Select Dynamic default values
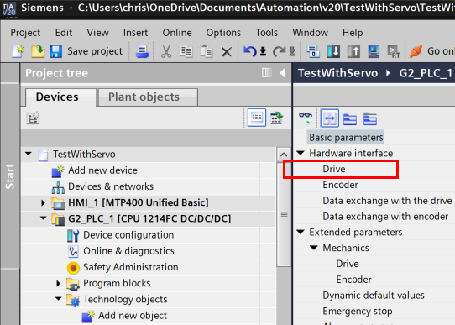The height and width of the screenshot is (325, 455). coord(374,296)
